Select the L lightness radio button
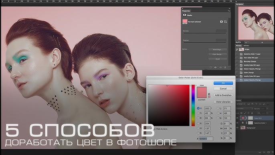Viewport: 275px width, 155px height. tap(218, 108)
